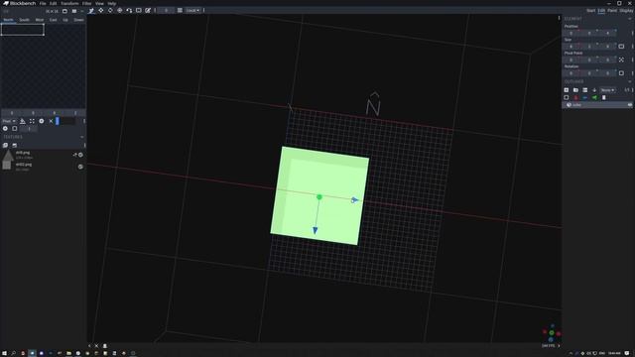Collapse the Textures panel
Viewport: 635px width, 357px height.
click(81, 137)
